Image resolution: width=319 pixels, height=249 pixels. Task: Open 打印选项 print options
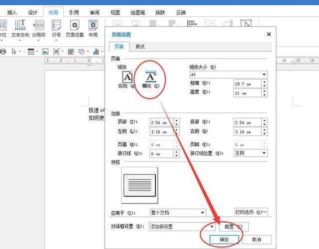point(251,212)
